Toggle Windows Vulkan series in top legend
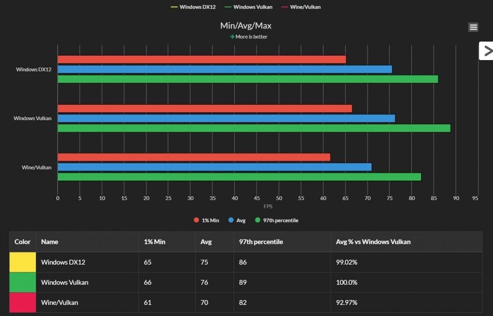Image resolution: width=493 pixels, height=316 pixels. [248, 7]
